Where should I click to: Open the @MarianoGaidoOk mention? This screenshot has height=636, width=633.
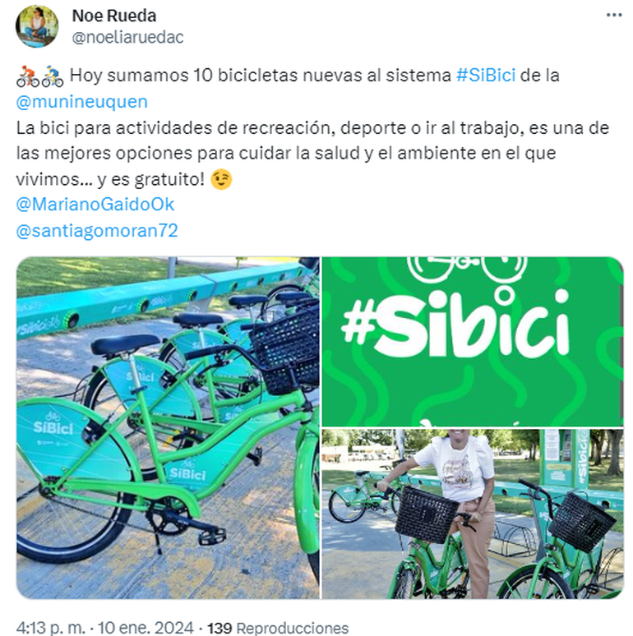95,205
